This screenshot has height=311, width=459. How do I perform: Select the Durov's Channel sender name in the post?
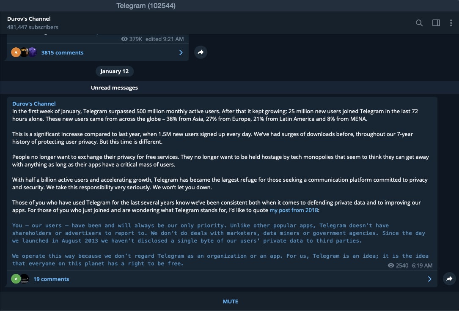pos(34,104)
